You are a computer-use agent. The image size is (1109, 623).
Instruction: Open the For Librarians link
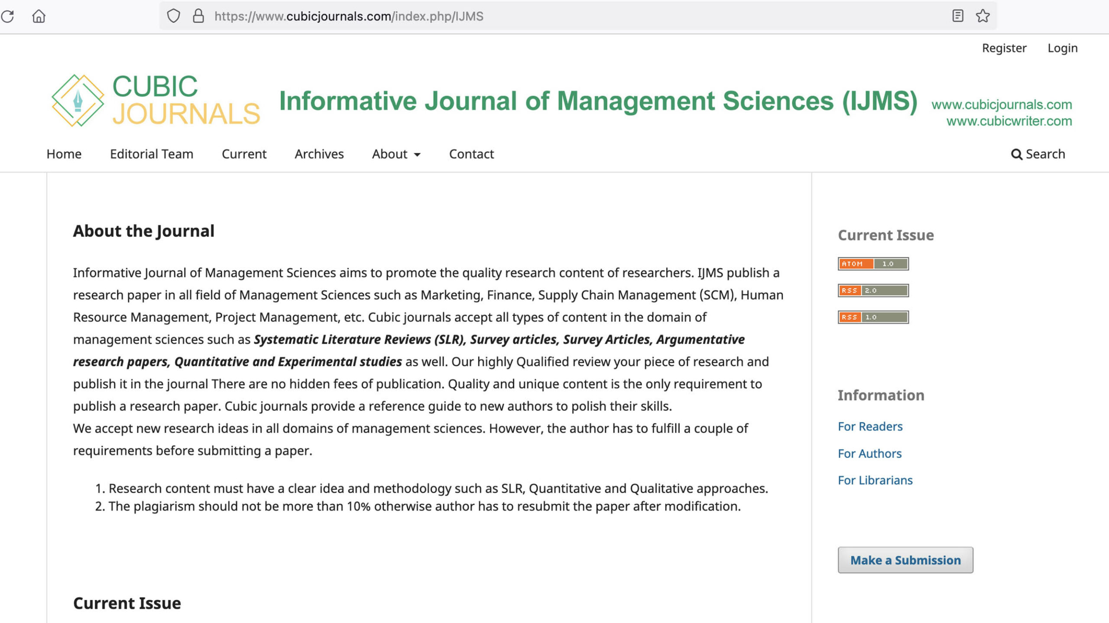tap(875, 480)
